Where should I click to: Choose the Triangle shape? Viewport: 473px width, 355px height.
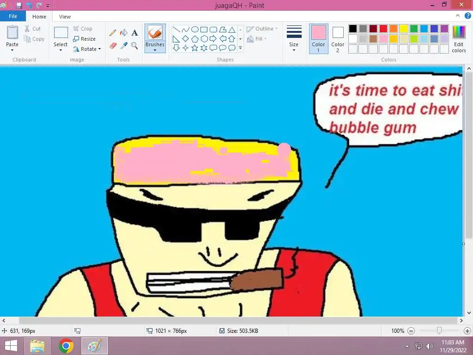[x=232, y=30]
